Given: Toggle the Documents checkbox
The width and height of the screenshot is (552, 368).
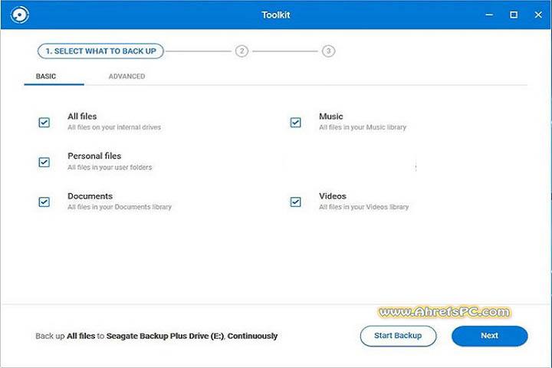Looking at the screenshot, I should [44, 202].
